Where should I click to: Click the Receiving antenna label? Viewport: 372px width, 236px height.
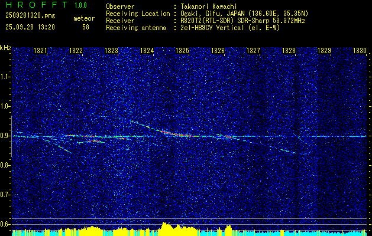(136, 28)
